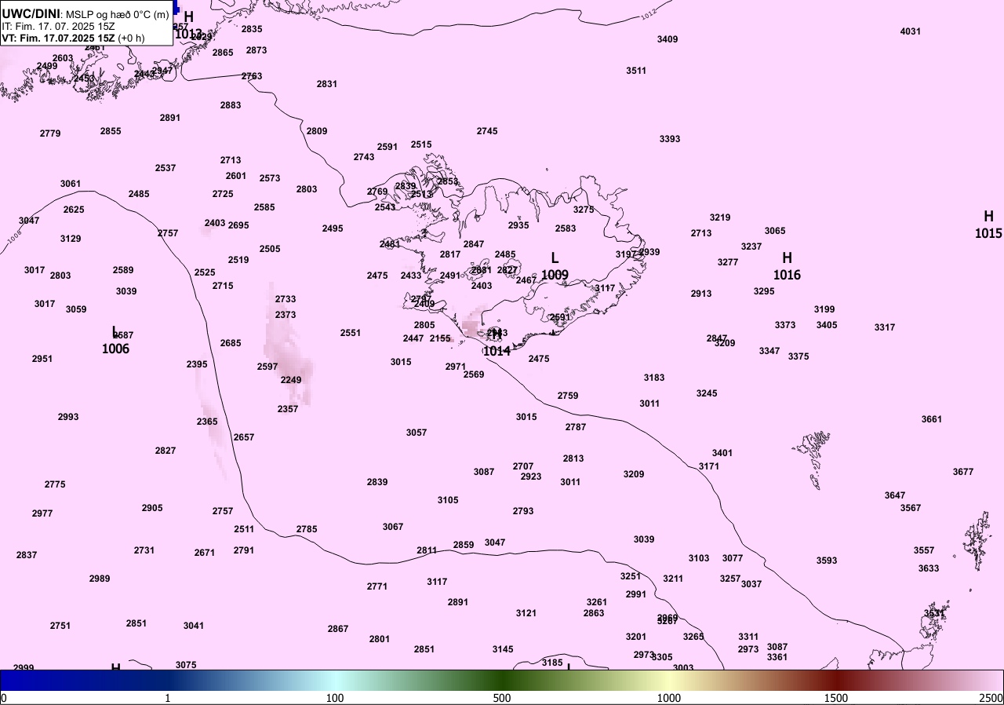Click the pressure value 1014 south of Iceland

pyautogui.click(x=497, y=351)
